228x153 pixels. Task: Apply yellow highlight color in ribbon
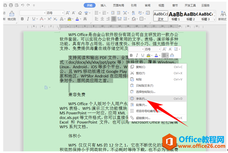[x=69, y=19]
